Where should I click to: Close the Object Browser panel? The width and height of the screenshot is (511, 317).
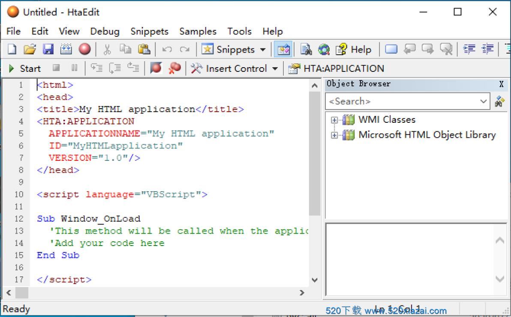[x=501, y=84]
